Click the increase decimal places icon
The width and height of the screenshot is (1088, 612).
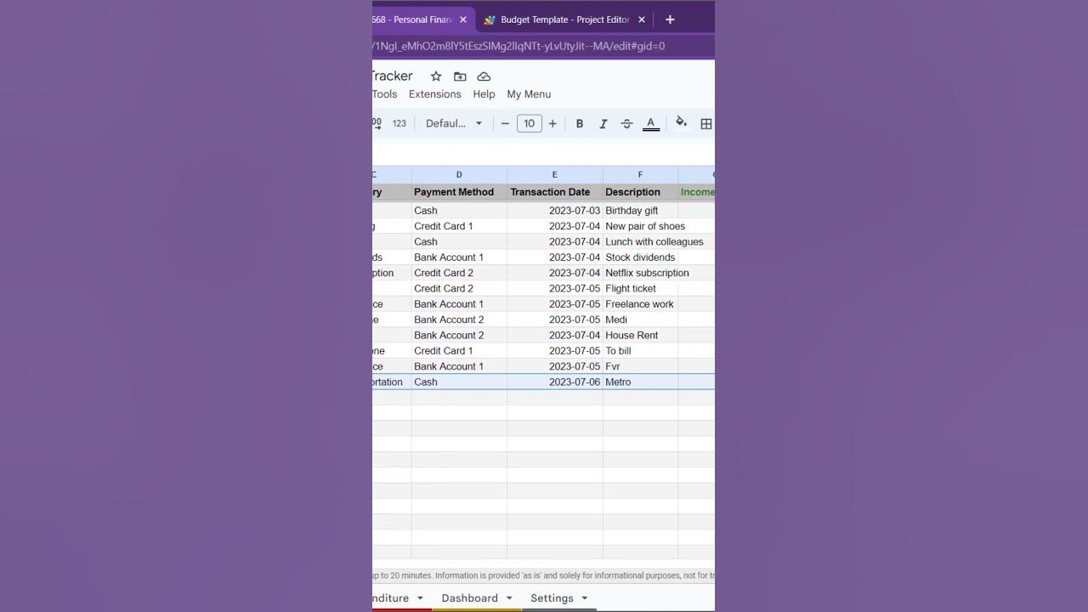377,123
